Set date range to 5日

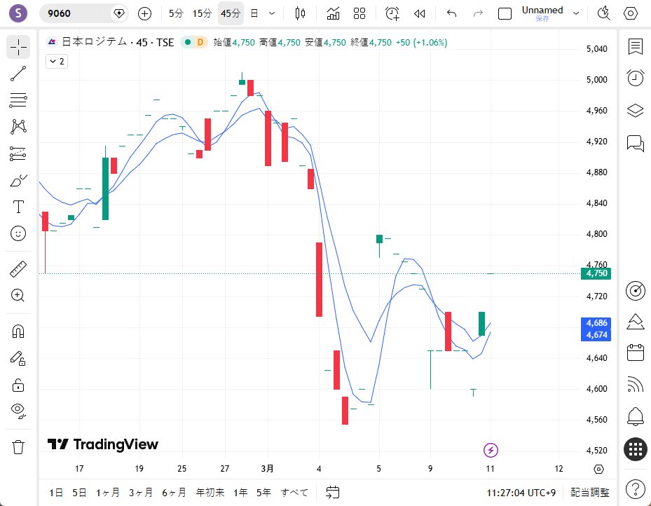coord(79,493)
